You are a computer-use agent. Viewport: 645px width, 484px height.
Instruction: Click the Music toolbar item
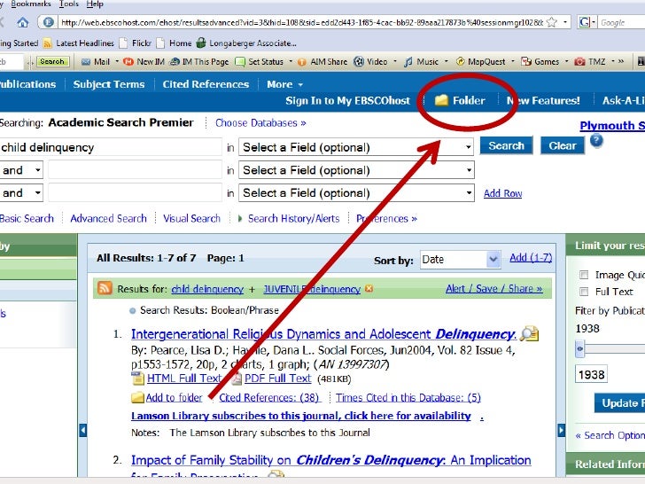[421, 62]
